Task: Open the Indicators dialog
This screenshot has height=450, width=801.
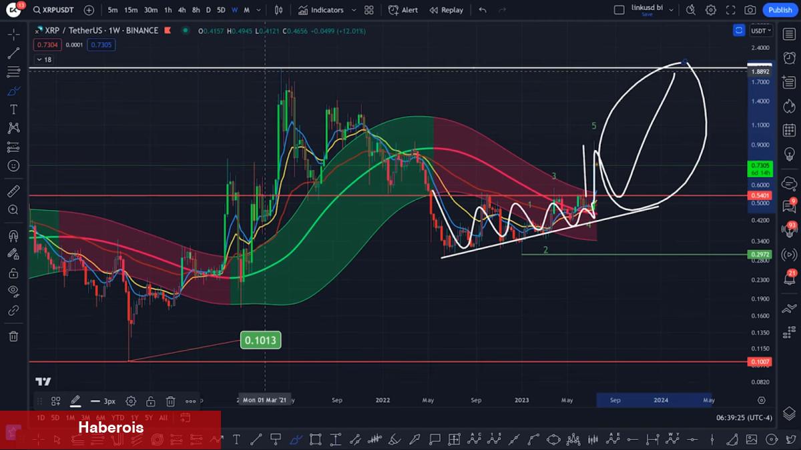Action: (x=321, y=10)
